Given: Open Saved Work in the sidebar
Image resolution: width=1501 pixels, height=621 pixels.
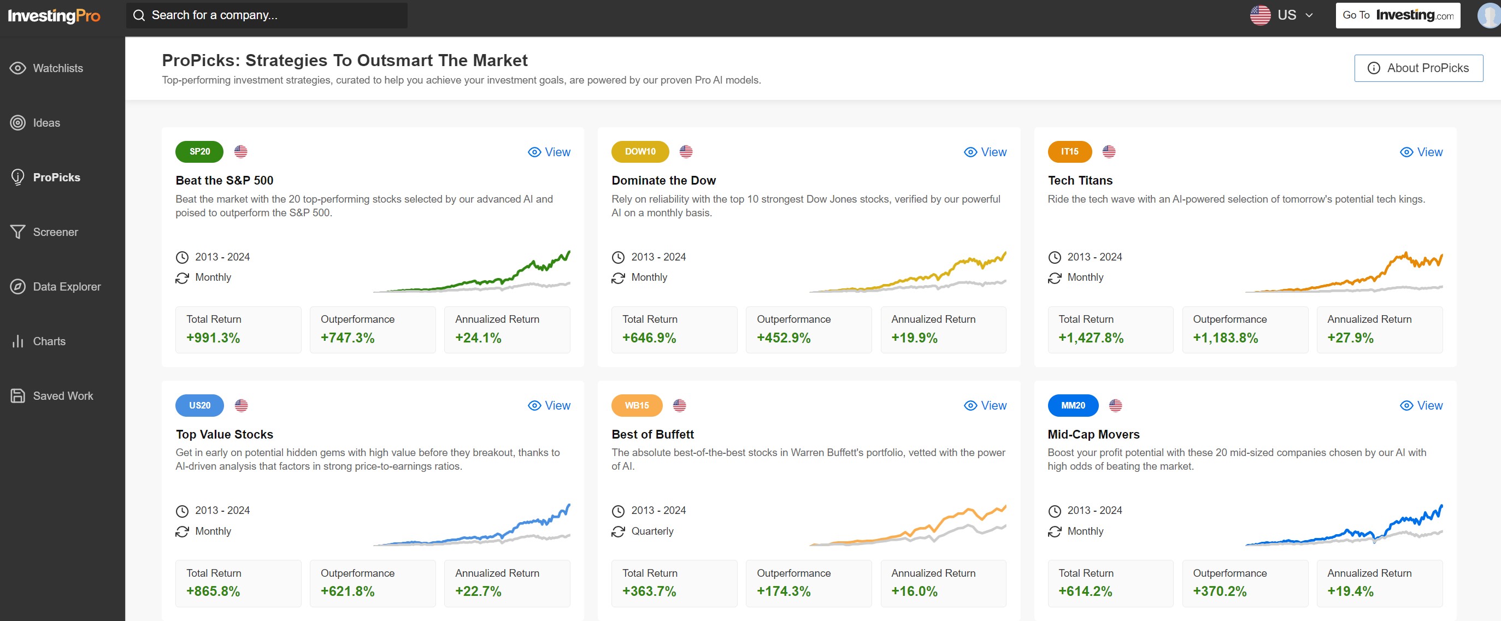Looking at the screenshot, I should [62, 395].
